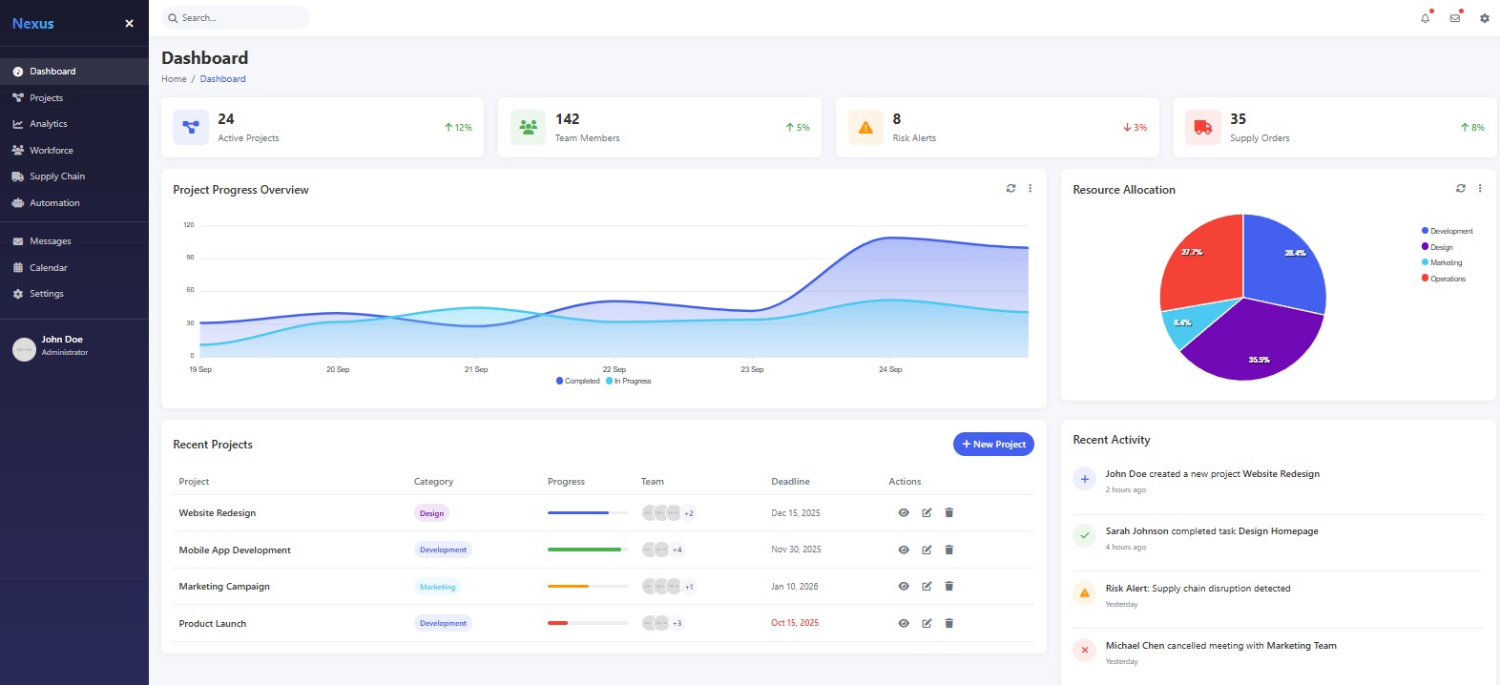View the Website Redesign project details
This screenshot has width=1500, height=685.
tap(904, 513)
